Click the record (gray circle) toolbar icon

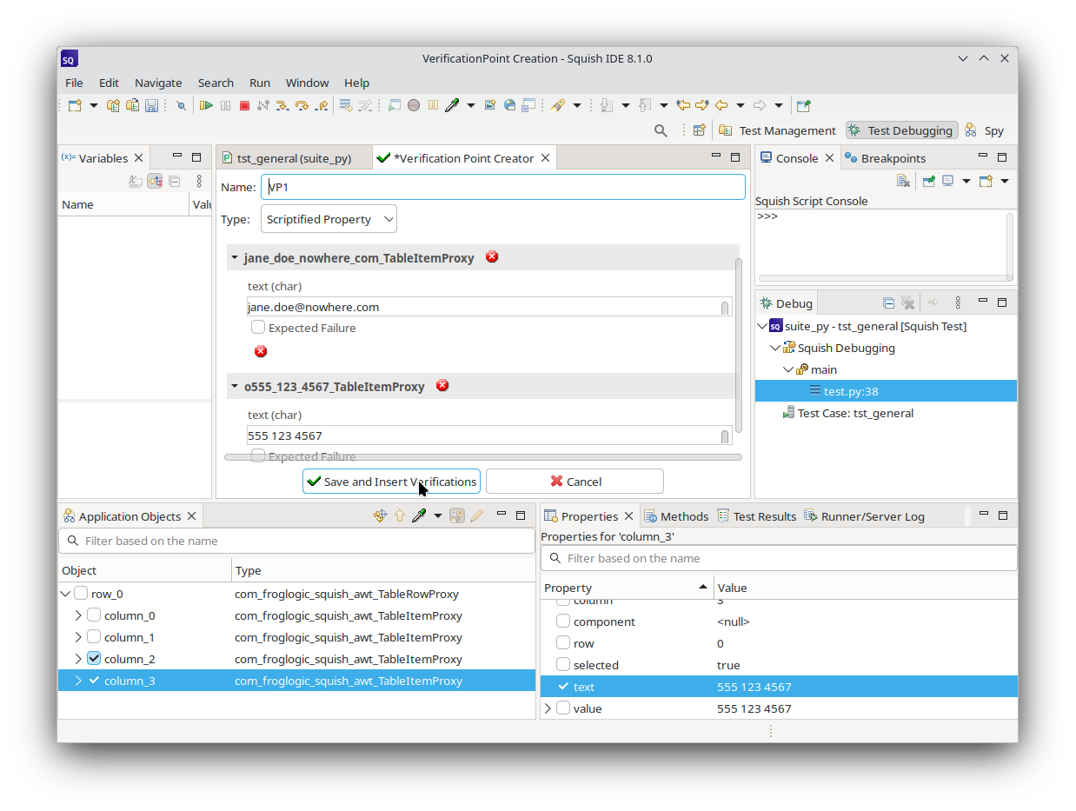414,105
